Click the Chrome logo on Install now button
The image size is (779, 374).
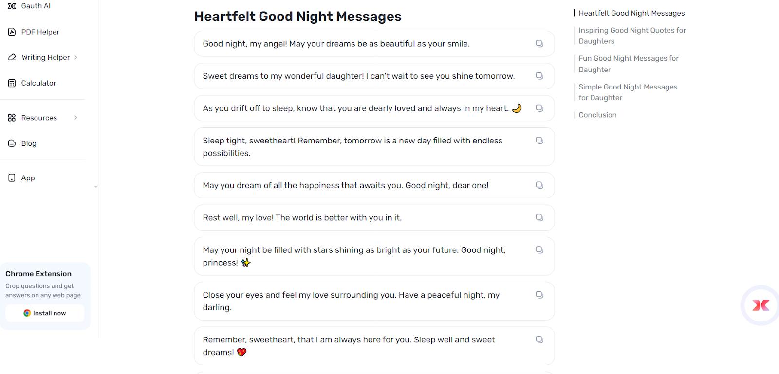click(27, 313)
